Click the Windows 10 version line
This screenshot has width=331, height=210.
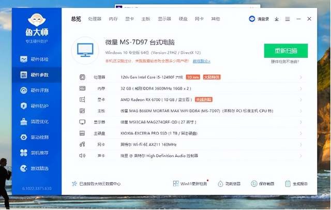click(x=153, y=53)
